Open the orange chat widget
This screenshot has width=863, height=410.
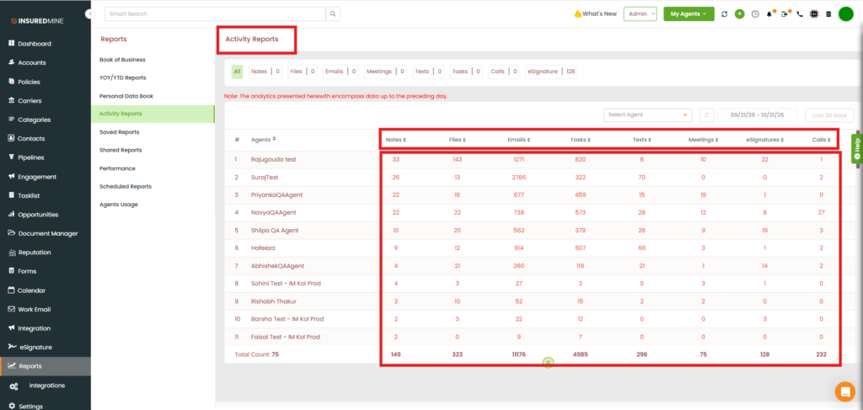[x=844, y=391]
